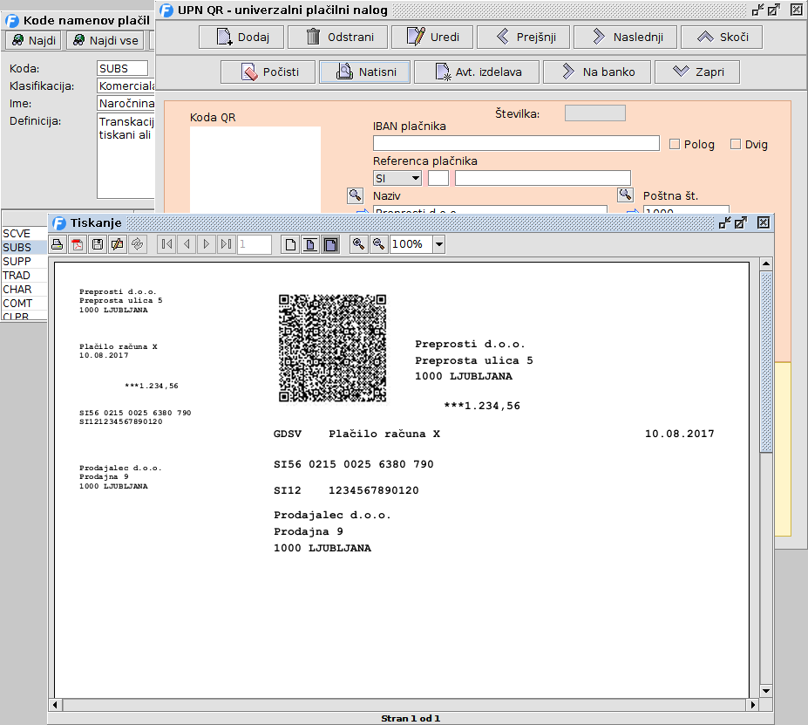Click the Naslednji button
The width and height of the screenshot is (808, 725).
pos(625,38)
